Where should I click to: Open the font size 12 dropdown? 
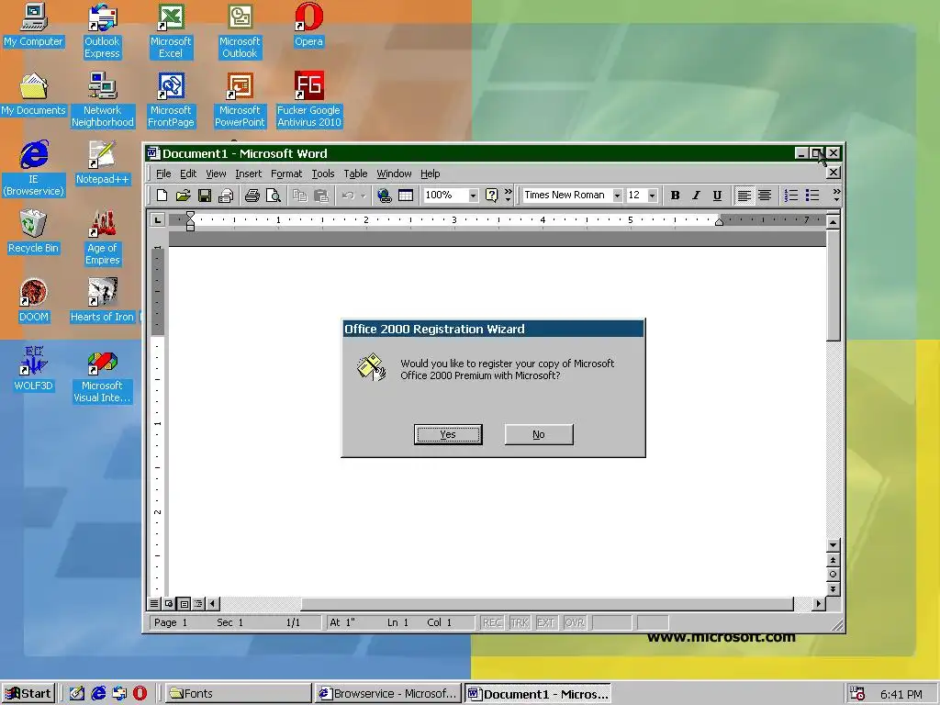click(653, 196)
